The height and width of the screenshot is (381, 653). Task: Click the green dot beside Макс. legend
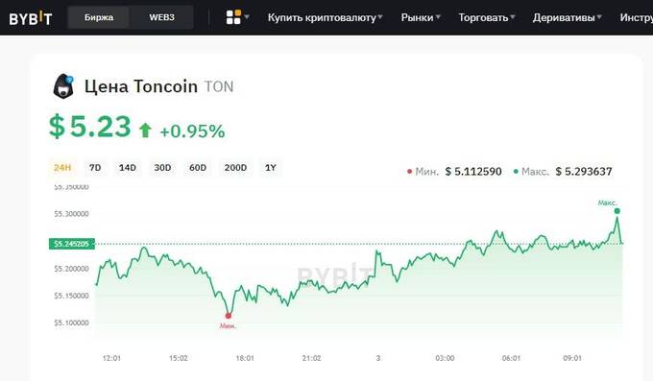coord(516,172)
